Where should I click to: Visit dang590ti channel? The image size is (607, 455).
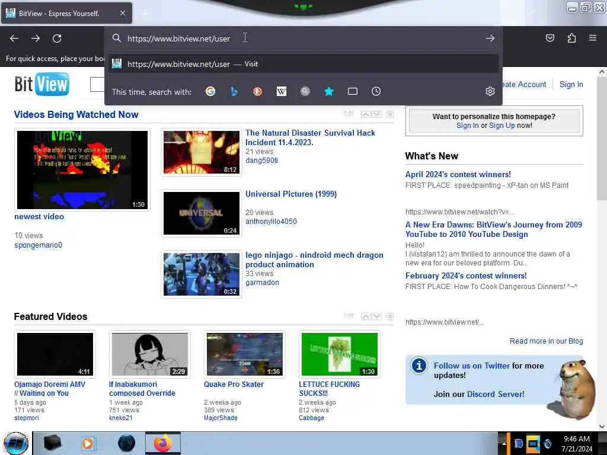pos(261,160)
